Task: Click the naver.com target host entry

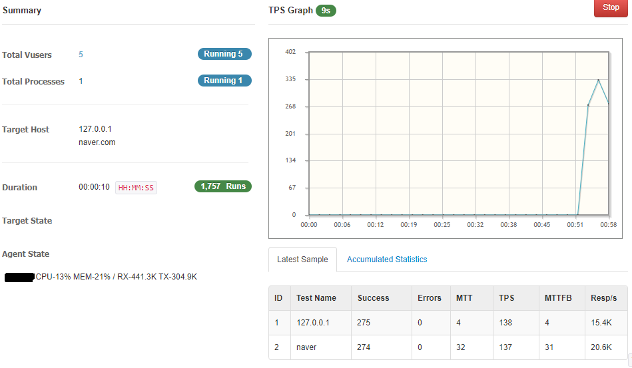Action: pyautogui.click(x=97, y=142)
